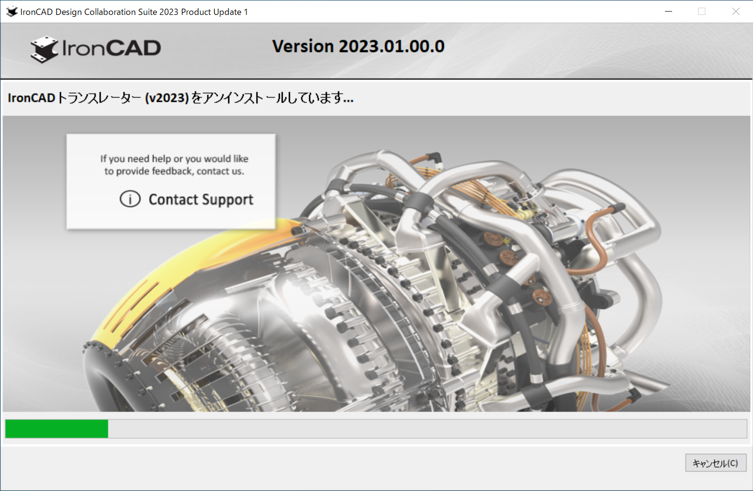Click the jet engine preview image
Image resolution: width=753 pixels, height=491 pixels.
[433, 289]
